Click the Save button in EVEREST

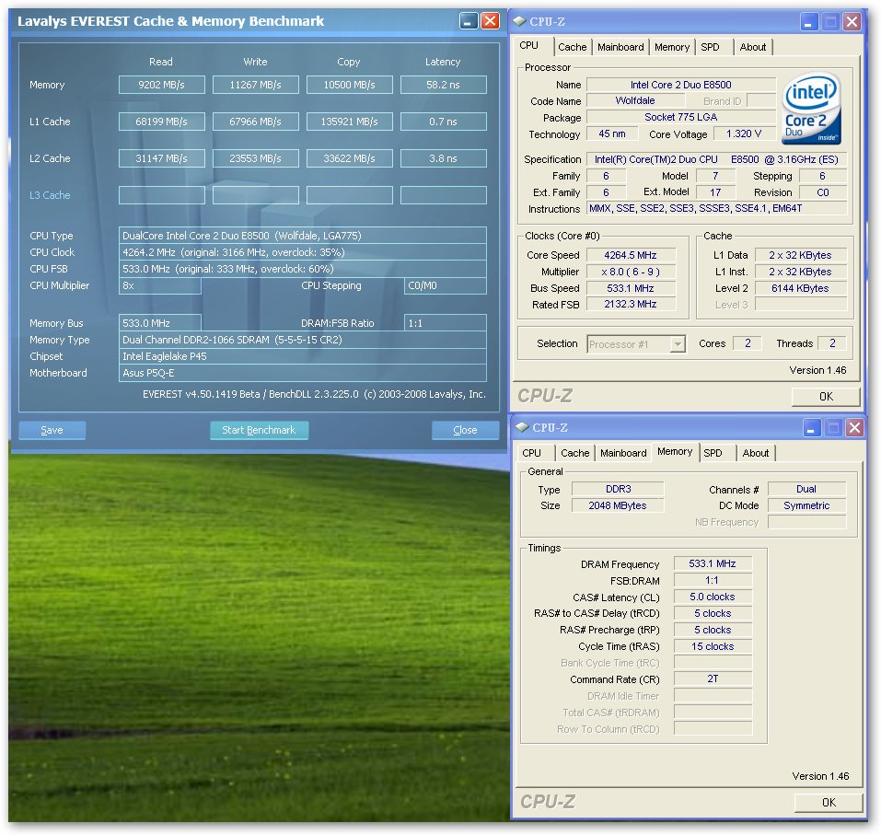(x=52, y=430)
